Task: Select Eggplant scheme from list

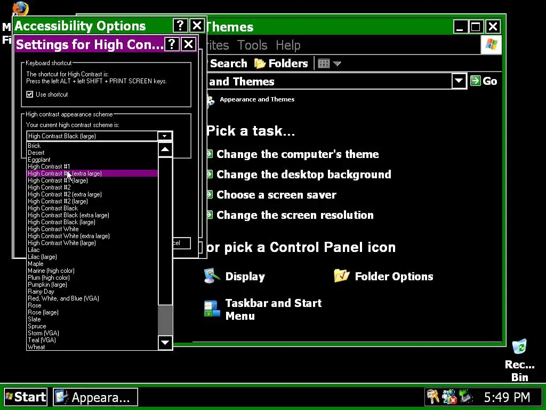Action: (92, 160)
